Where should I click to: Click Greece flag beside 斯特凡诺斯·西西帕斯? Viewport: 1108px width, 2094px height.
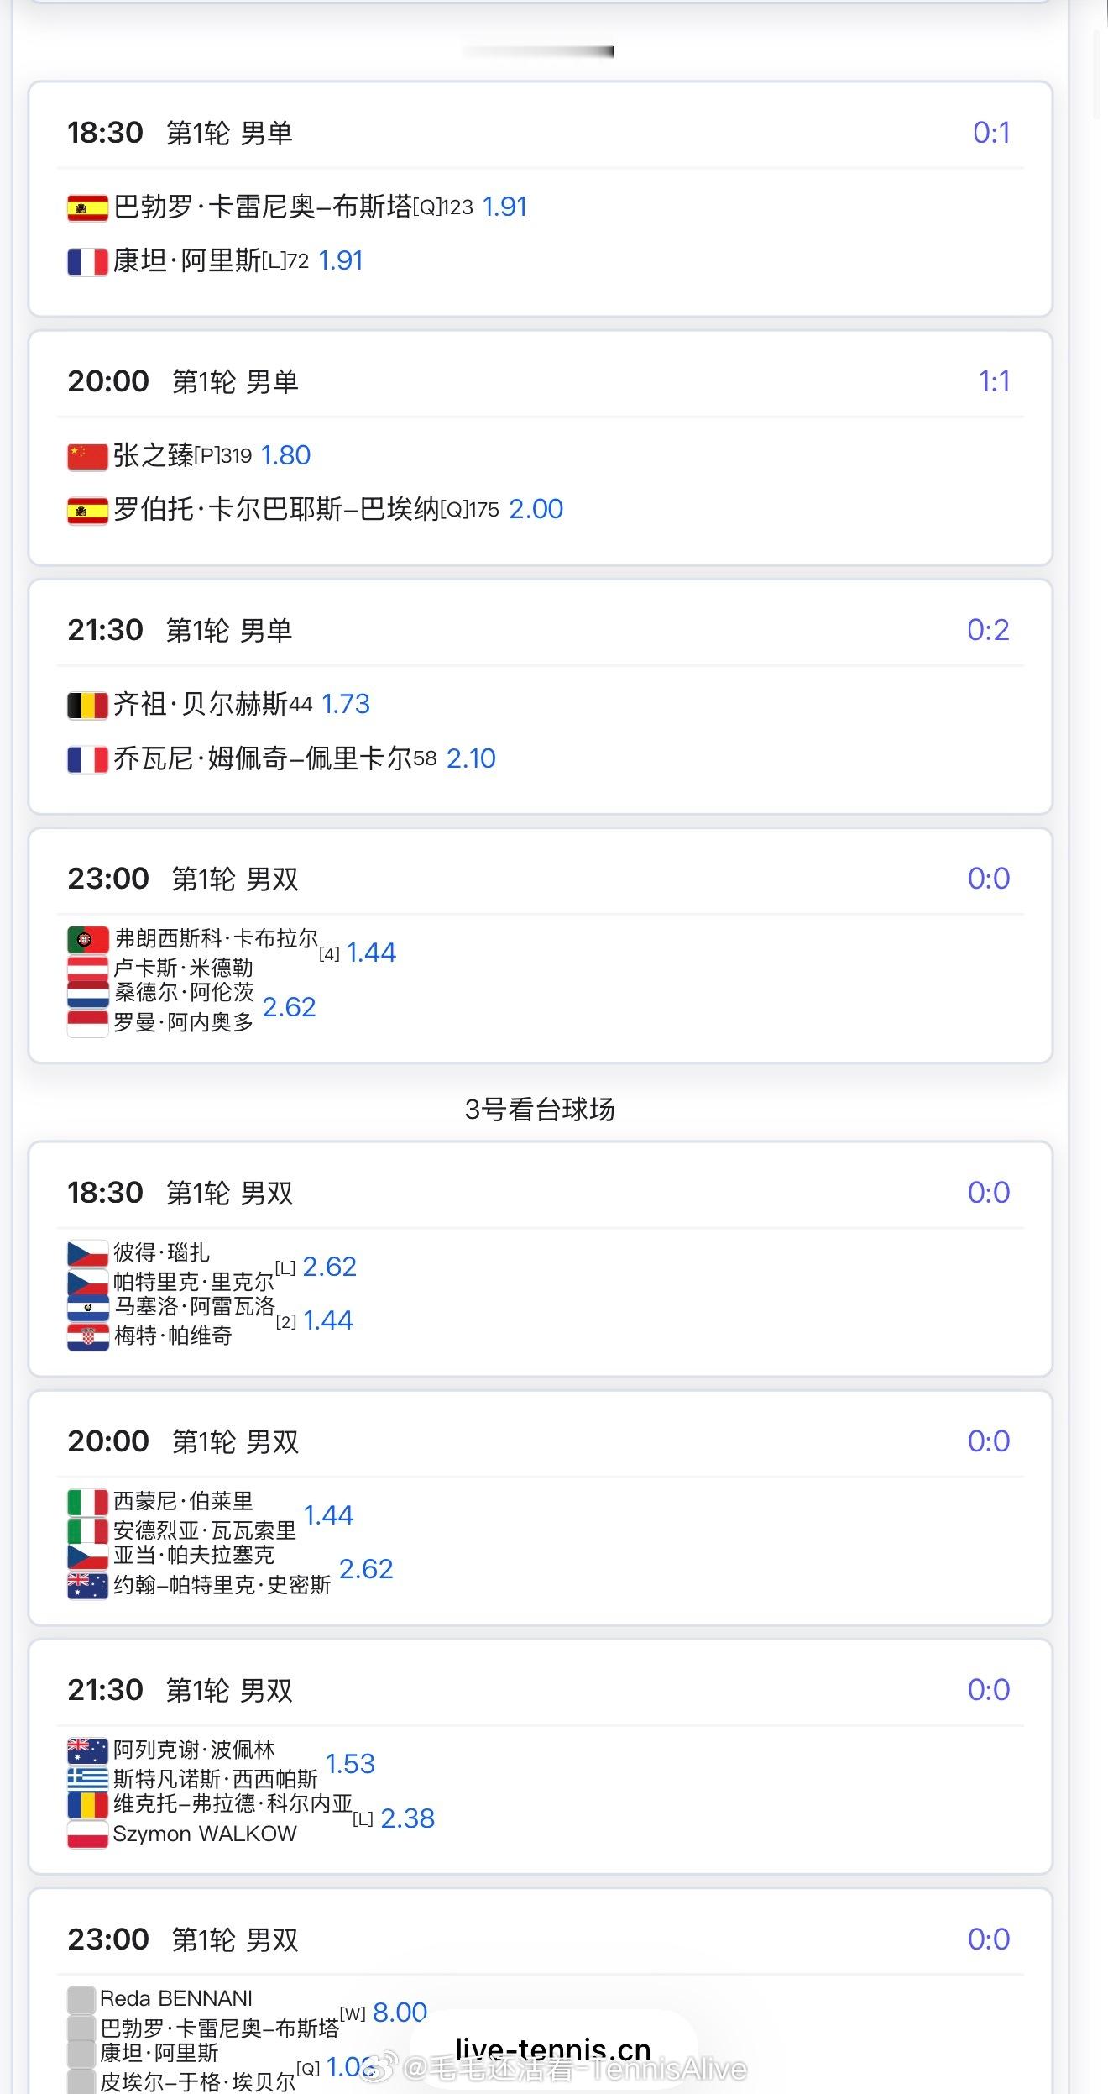[x=87, y=1779]
